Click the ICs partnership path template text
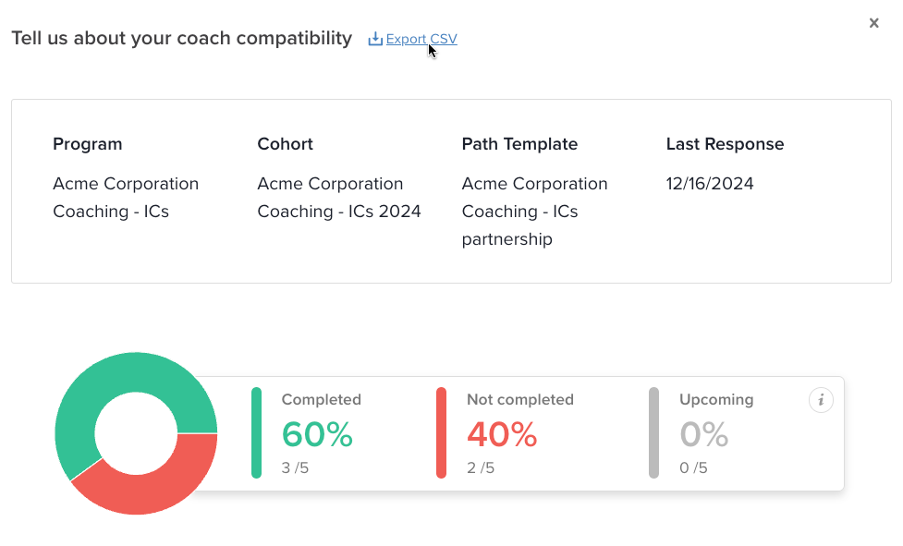 [534, 212]
